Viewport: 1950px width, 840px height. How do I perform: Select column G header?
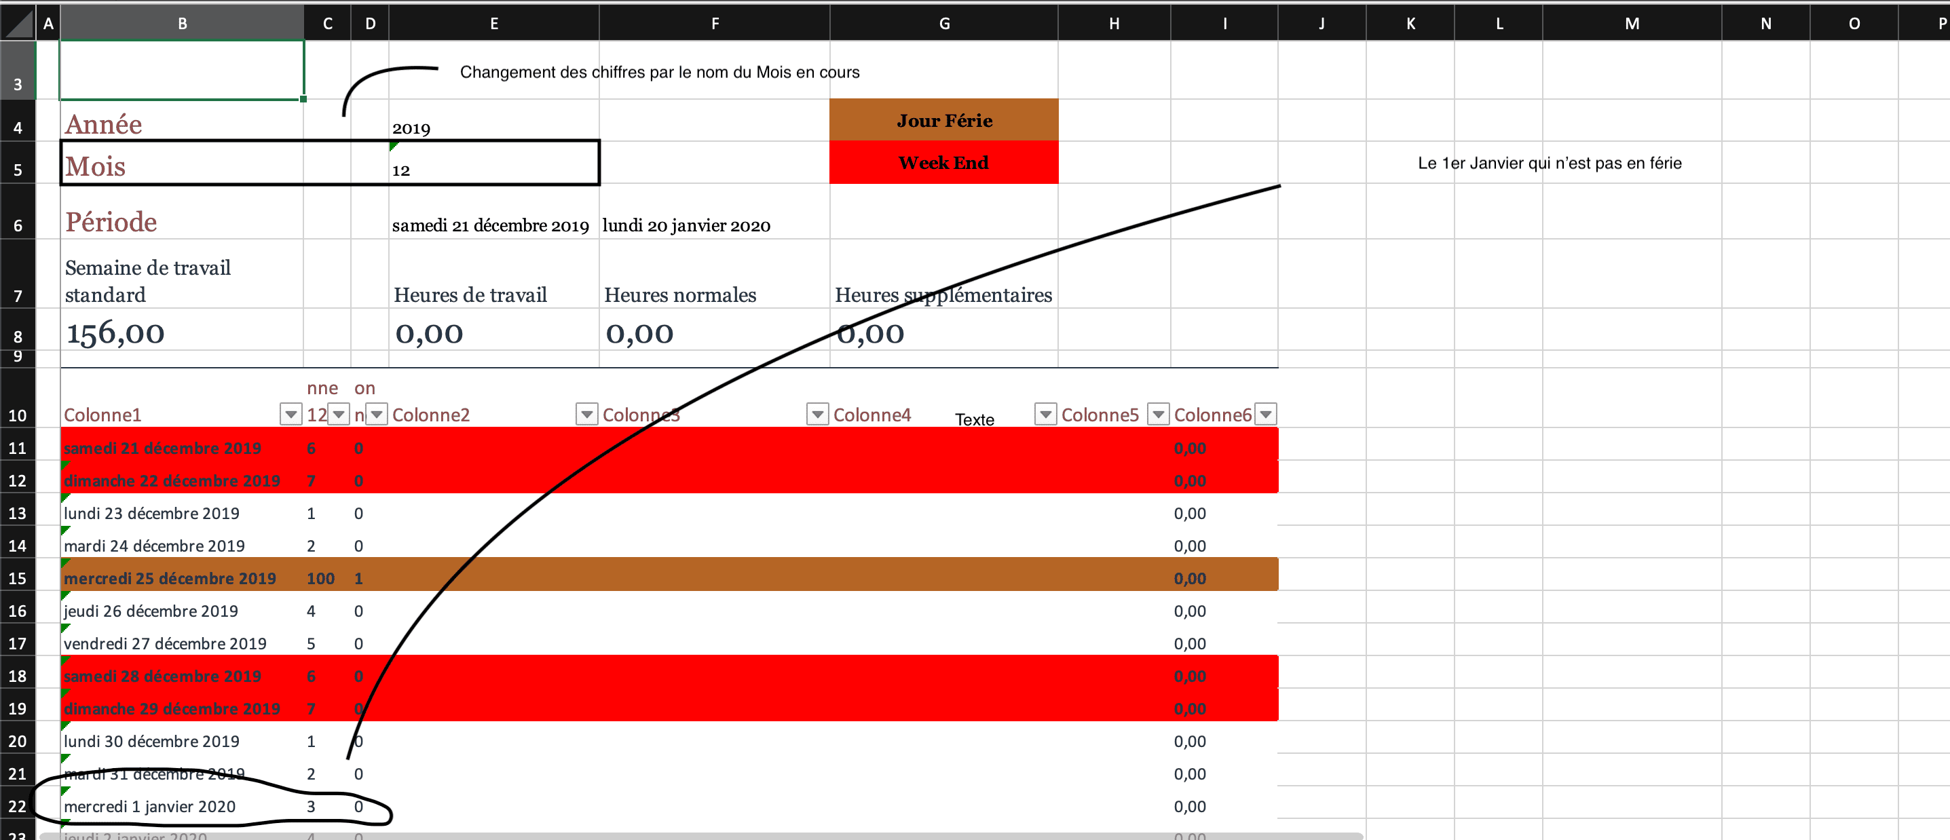click(943, 22)
